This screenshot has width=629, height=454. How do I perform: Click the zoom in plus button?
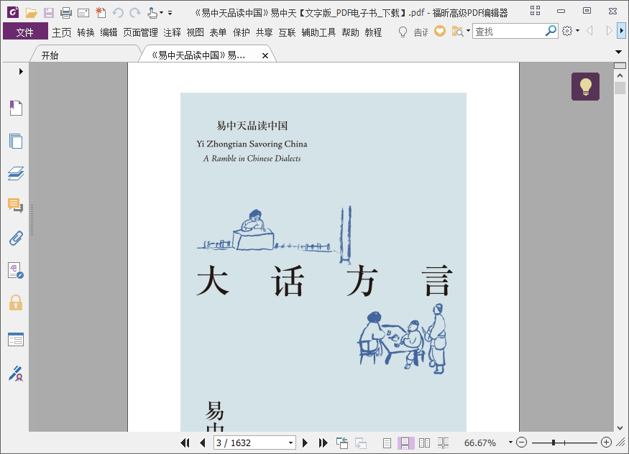pos(606,443)
